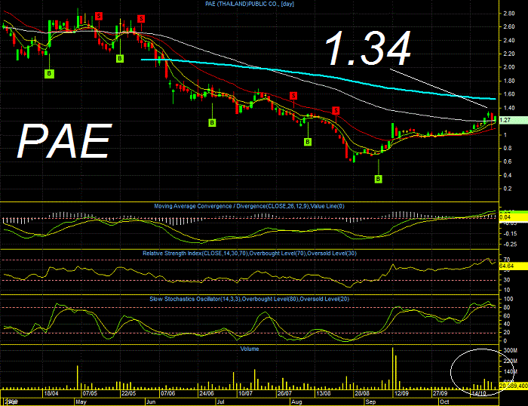This screenshot has width=528, height=406.
Task: Select the 22/05 date label
Action: tap(129, 393)
